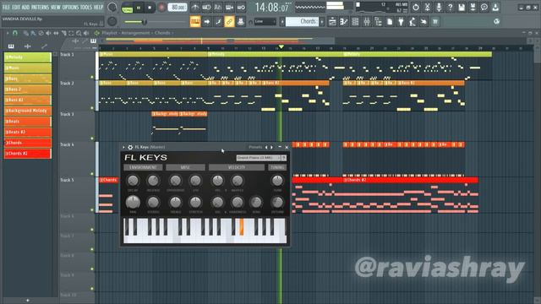
Task: Arm the red record button
Action: tap(161, 8)
